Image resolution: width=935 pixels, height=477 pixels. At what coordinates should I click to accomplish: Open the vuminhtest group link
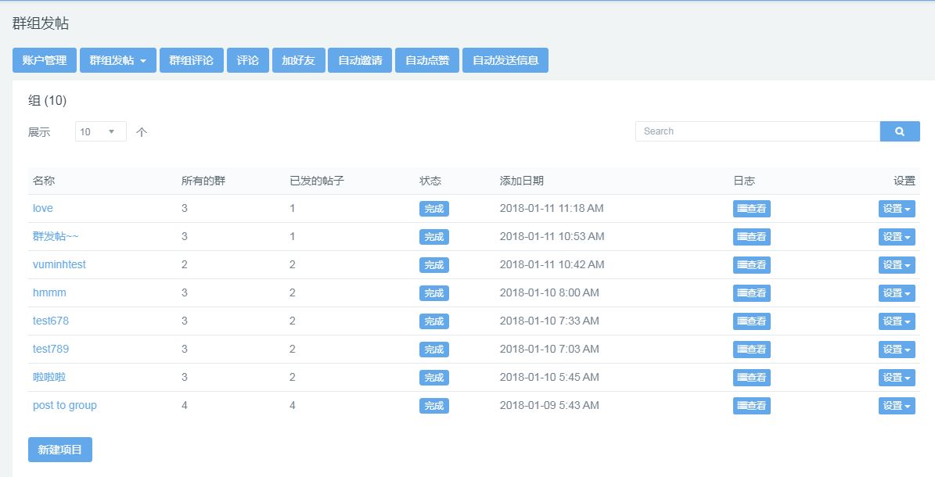click(59, 264)
